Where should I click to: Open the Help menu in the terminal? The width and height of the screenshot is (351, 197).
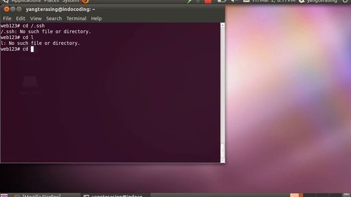97,19
